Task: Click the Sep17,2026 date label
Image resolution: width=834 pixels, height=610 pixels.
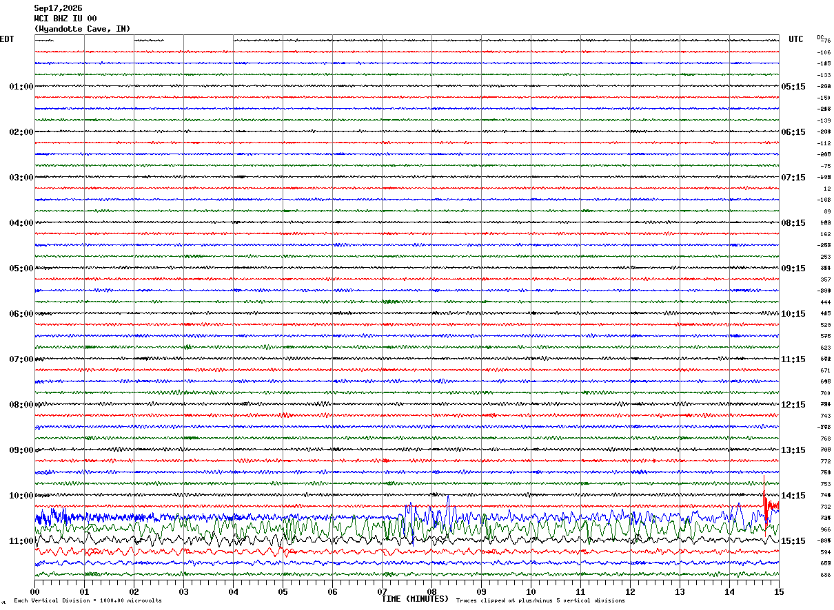Action: pos(58,8)
